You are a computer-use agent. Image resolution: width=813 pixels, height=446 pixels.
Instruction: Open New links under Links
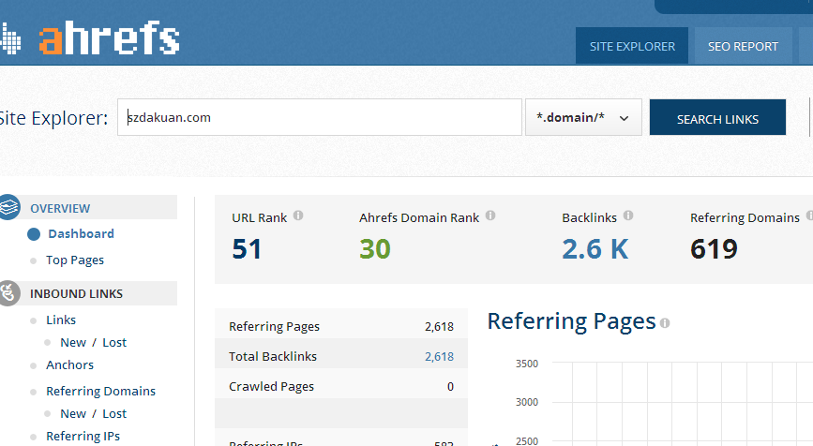(73, 342)
